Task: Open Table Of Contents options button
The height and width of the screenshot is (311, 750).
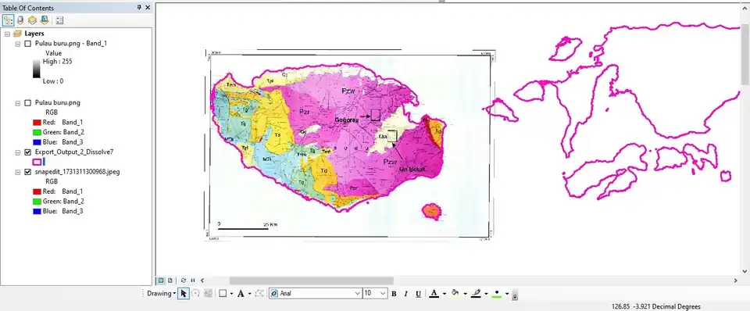Action: click(60, 20)
